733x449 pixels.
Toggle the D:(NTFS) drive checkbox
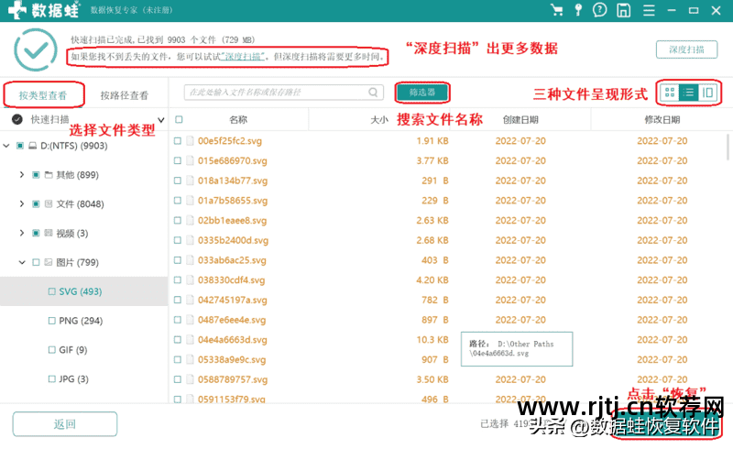tap(20, 146)
